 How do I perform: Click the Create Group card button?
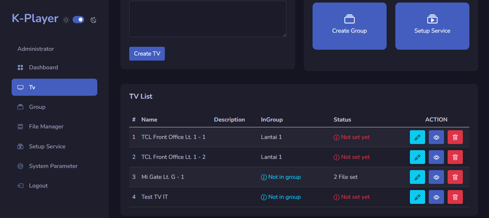click(x=349, y=26)
